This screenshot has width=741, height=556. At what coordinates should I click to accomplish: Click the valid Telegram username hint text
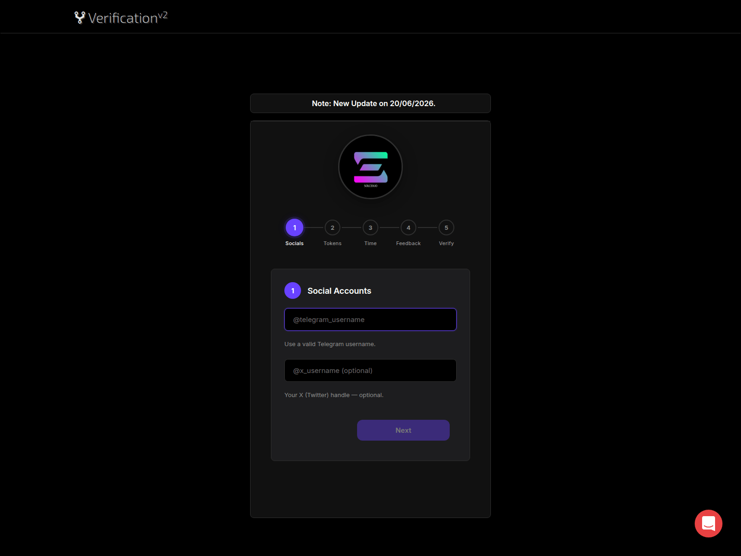click(x=330, y=344)
